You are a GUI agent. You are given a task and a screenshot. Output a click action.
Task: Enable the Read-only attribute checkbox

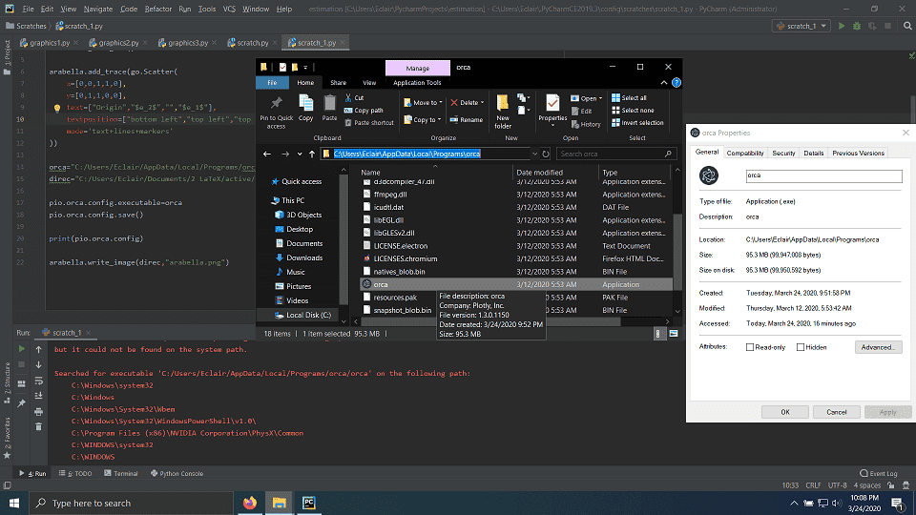(751, 347)
